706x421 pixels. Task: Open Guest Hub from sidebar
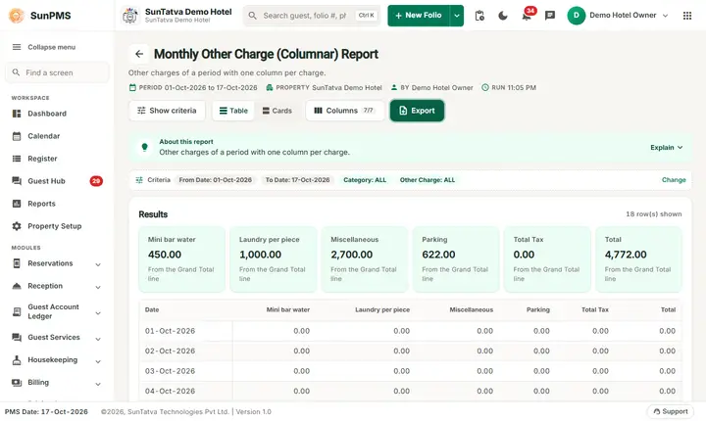point(57,181)
